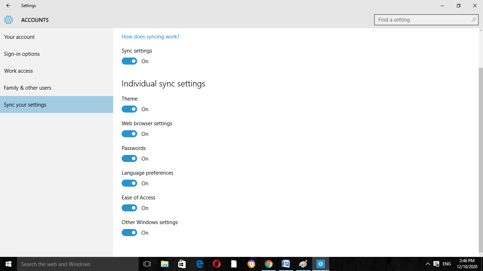Open the Paint palette taskbar icon
Screen dimensions: 483x271
tap(303, 264)
